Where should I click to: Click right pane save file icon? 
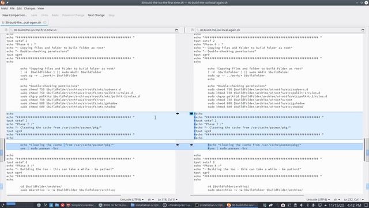click(192, 30)
